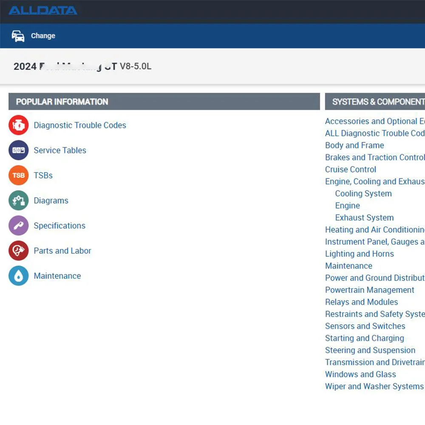The width and height of the screenshot is (425, 425).
Task: Open the Service Tables link
Action: point(60,150)
